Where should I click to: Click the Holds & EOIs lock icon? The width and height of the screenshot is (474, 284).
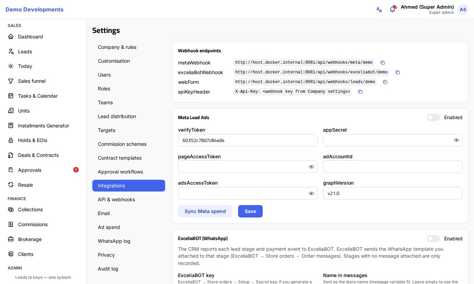point(11,140)
